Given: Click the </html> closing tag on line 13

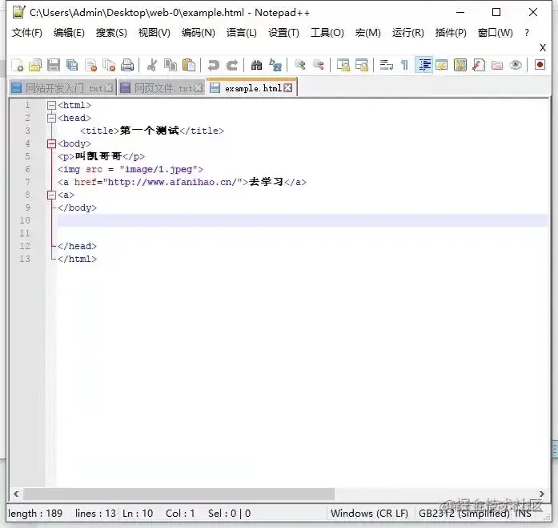Looking at the screenshot, I should (77, 259).
